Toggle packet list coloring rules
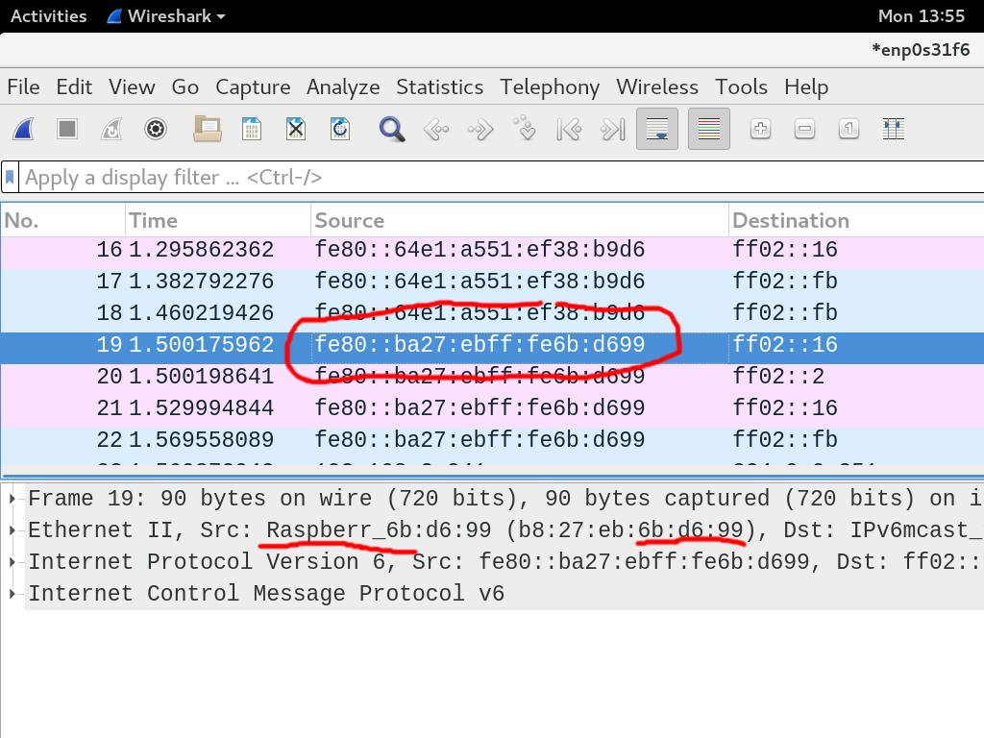Viewport: 984px width, 738px height. coord(709,130)
